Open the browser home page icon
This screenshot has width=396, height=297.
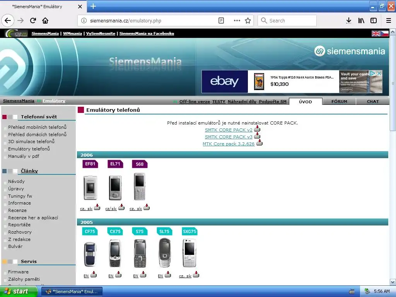click(x=45, y=21)
